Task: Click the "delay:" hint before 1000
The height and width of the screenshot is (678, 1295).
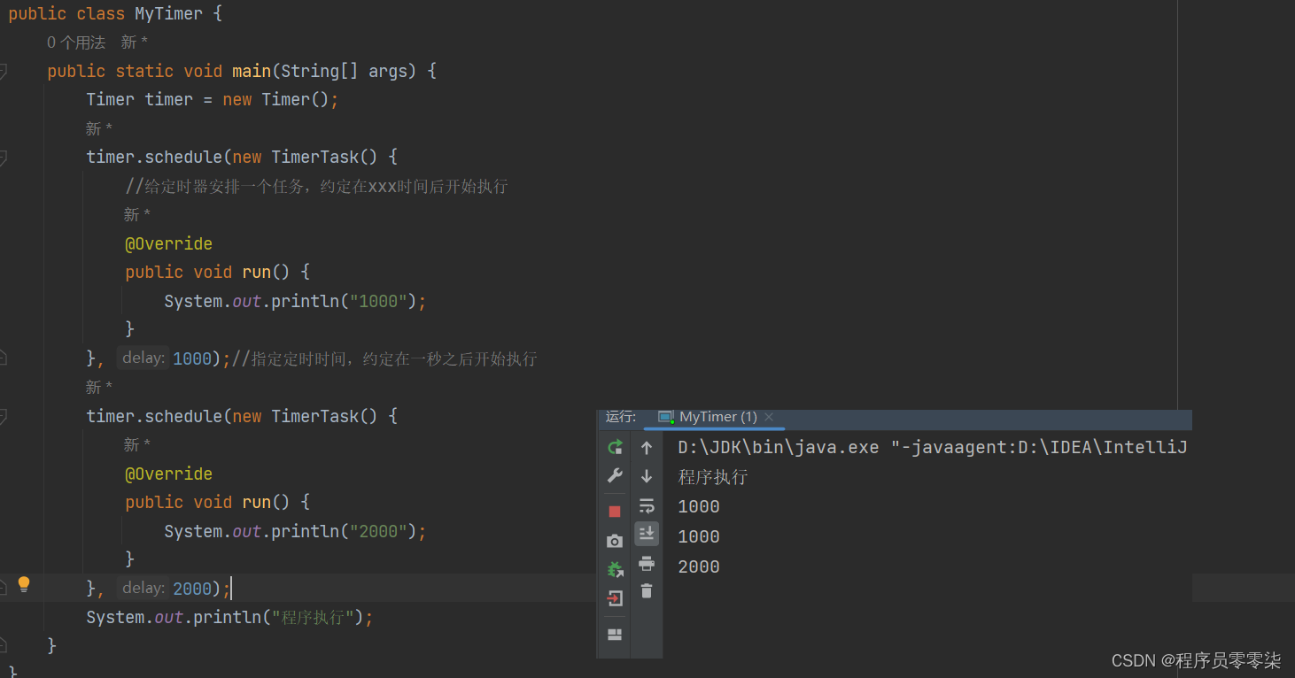Action: point(143,358)
